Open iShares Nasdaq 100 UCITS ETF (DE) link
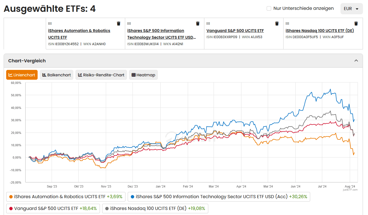The image size is (368, 215). 320,31
